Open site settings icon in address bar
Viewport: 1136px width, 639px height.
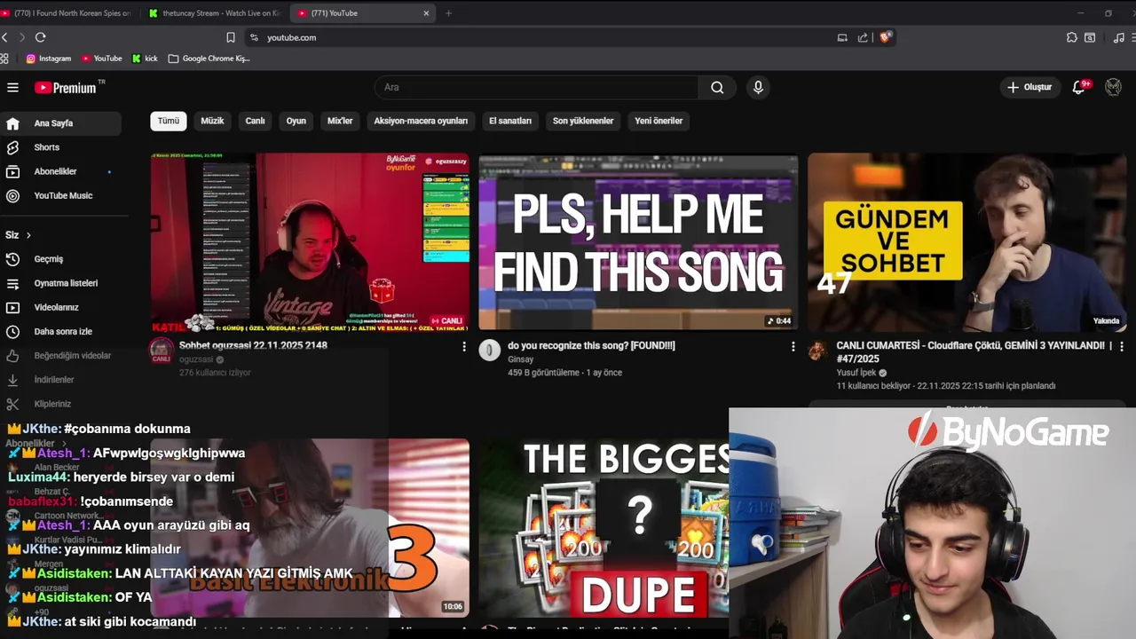[x=254, y=37]
